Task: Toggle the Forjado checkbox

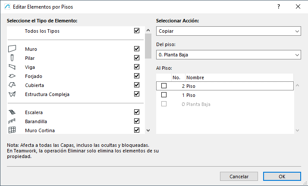Action: pyautogui.click(x=137, y=76)
